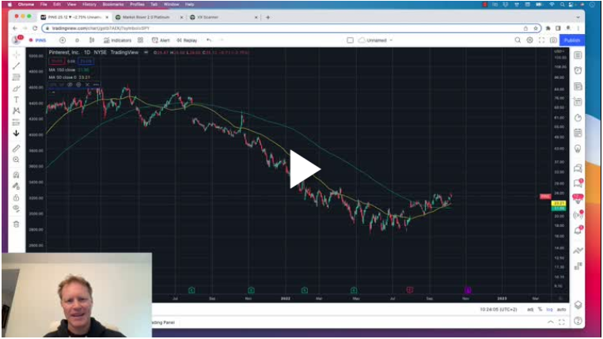This screenshot has width=603, height=339.
Task: Remove the MA indicator with X
Action: [x=87, y=85]
